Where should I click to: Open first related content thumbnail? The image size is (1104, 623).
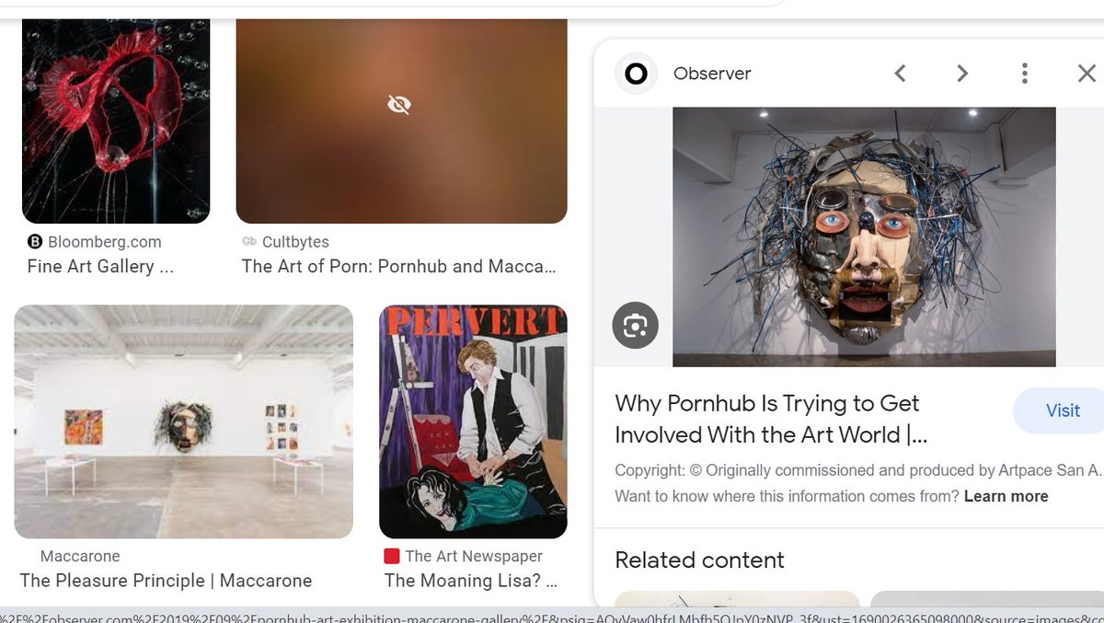[x=737, y=597]
